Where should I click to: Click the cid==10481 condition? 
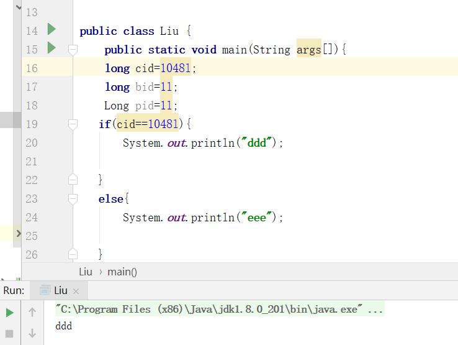click(148, 124)
